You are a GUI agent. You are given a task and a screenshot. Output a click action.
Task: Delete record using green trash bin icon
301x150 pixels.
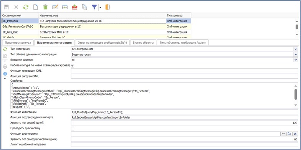45,7
